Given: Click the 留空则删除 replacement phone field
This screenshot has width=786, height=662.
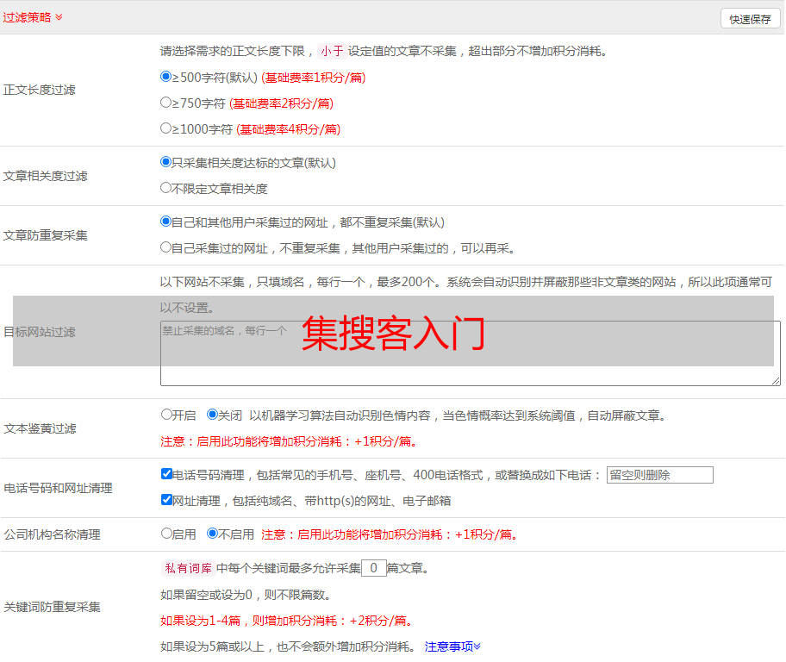Looking at the screenshot, I should pos(659,475).
